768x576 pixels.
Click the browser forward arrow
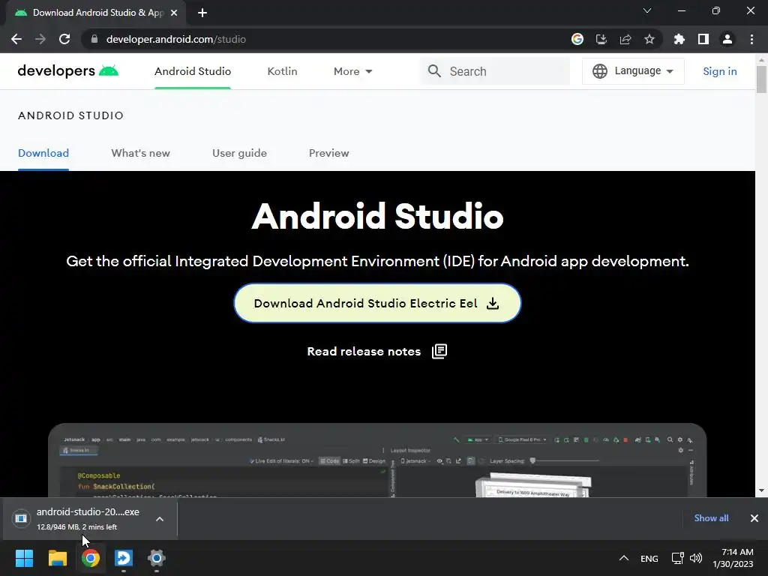coord(40,39)
